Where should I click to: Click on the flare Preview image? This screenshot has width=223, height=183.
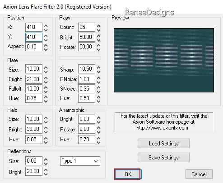click(x=164, y=60)
